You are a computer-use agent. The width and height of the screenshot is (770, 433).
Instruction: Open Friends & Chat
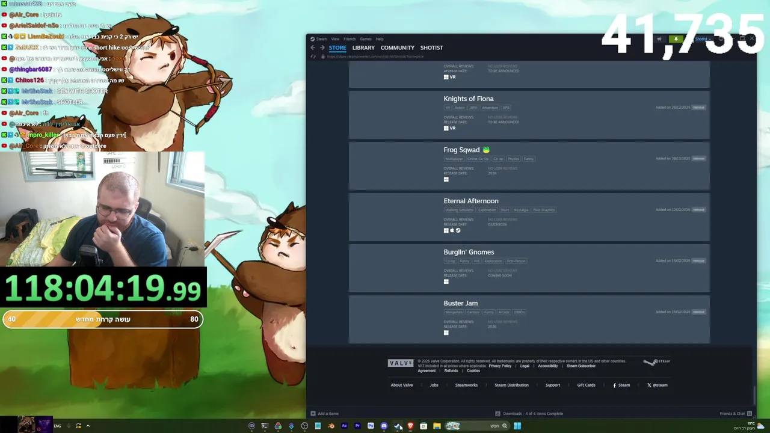(x=736, y=414)
